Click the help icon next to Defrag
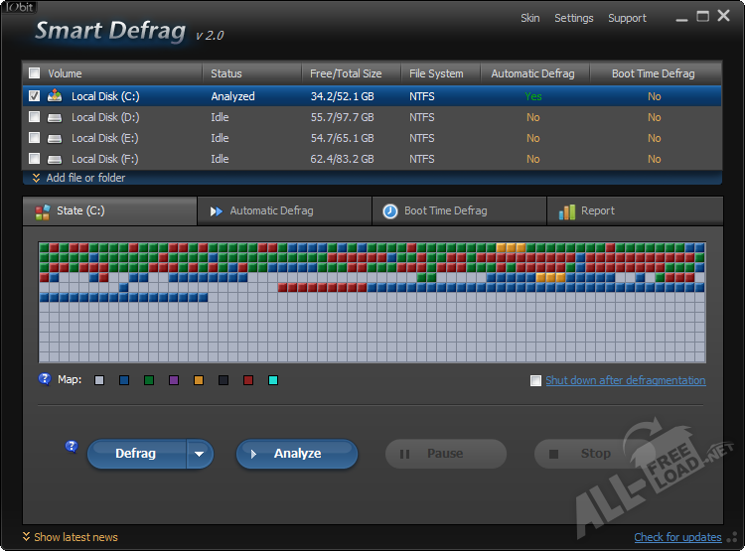 click(x=72, y=447)
